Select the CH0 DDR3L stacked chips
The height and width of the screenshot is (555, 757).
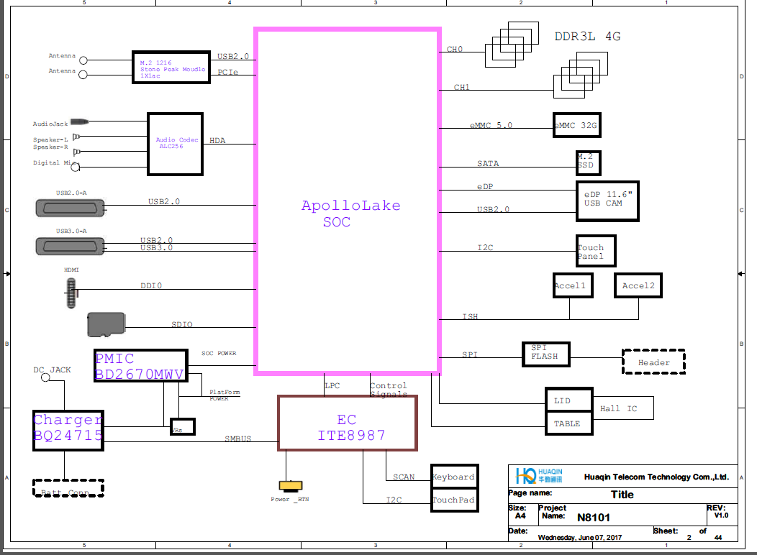click(x=512, y=45)
